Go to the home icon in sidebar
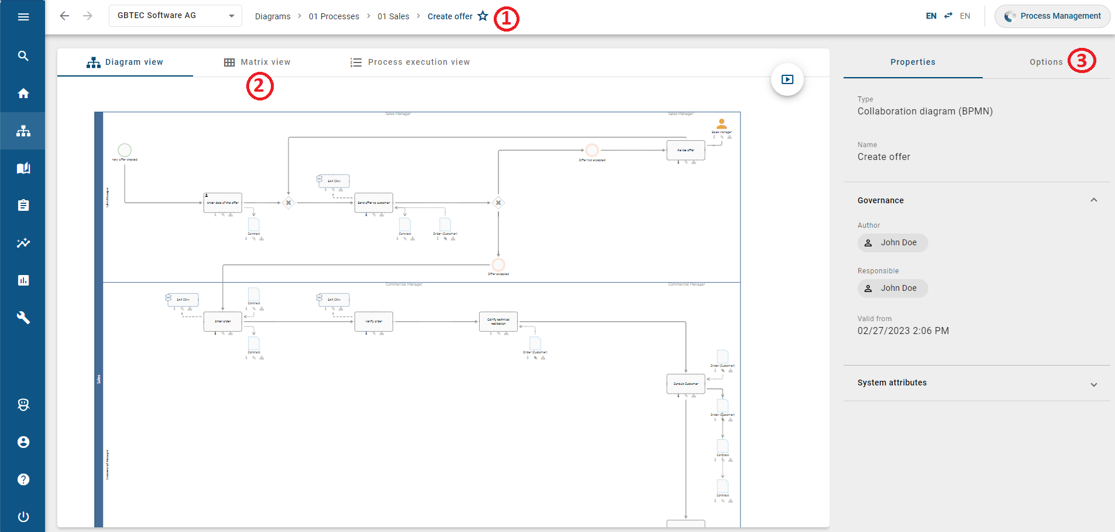 (23, 93)
